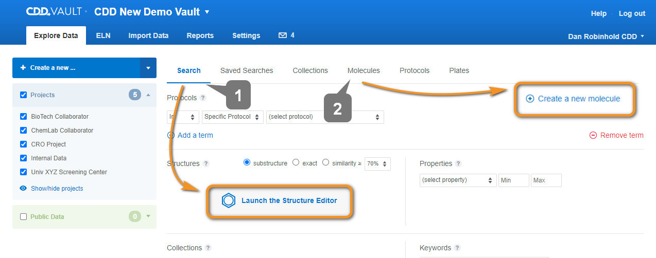Screen dimensions: 656x258
Task: Click the Add a term link
Action: 195,135
